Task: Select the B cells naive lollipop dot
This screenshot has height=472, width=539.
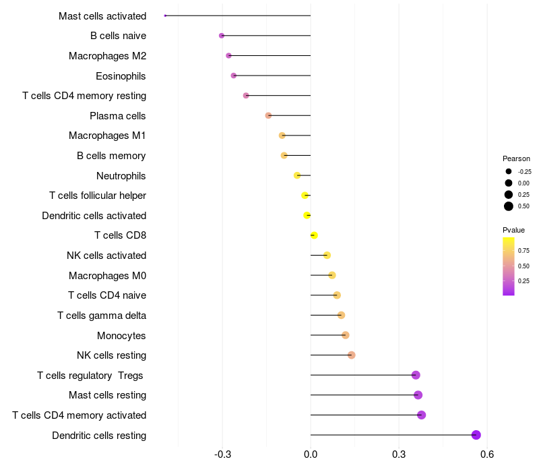Action: (222, 36)
